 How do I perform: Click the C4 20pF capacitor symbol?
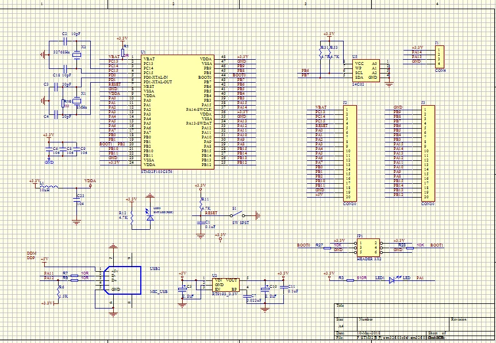[56, 114]
